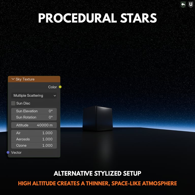The image size is (195, 195).
Task: Adjust the Air density slider
Action: (x=34, y=133)
